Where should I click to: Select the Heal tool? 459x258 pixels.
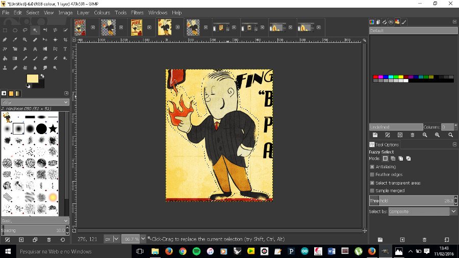coord(15,68)
